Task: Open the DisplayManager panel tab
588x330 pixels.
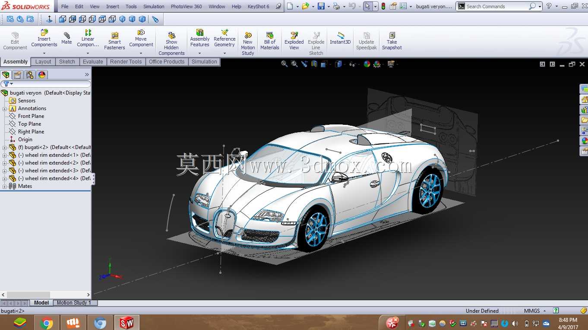Action: 42,75
